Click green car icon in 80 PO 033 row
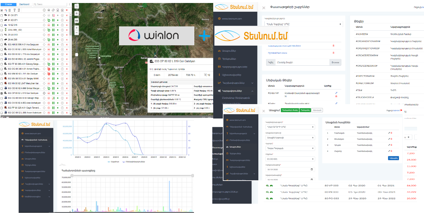424x213 pixels. coord(271,198)
